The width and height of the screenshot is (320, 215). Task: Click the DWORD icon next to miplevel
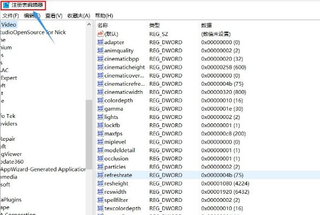click(x=100, y=142)
